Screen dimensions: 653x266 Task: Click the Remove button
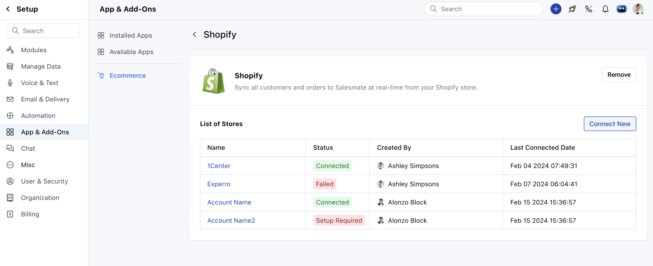619,75
